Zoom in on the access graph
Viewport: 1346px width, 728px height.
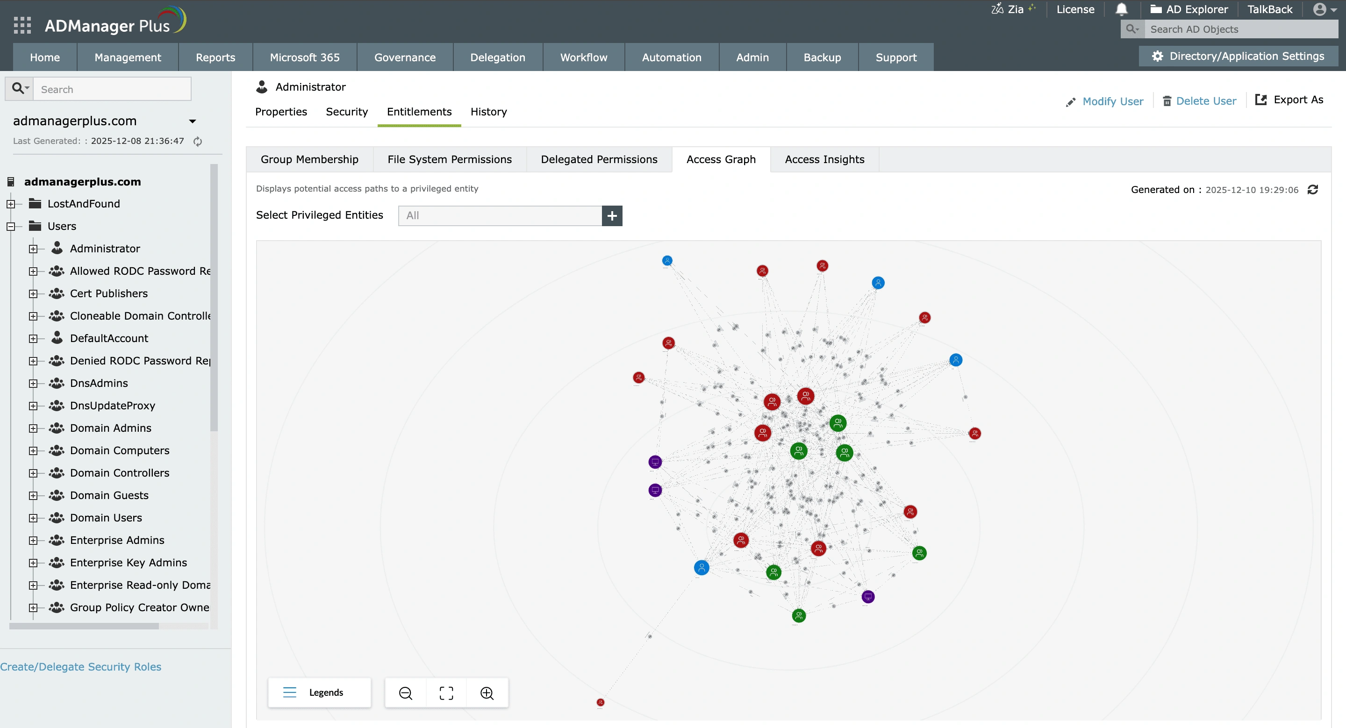point(487,692)
